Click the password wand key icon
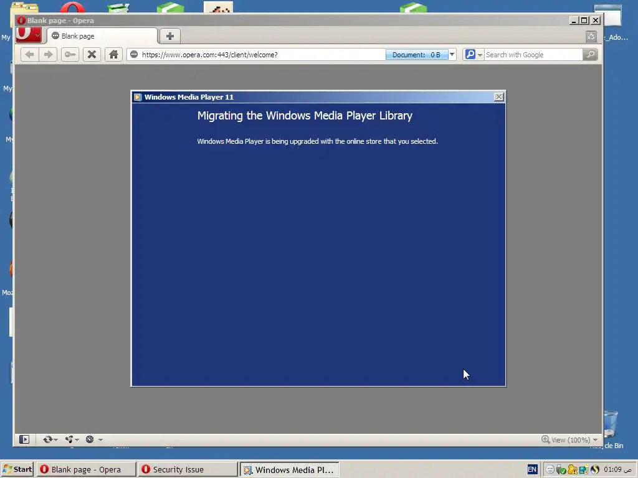The width and height of the screenshot is (638, 478). [70, 55]
